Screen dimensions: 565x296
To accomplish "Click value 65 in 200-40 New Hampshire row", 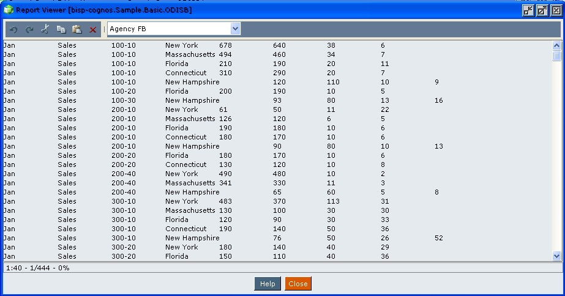I will pos(277,192).
